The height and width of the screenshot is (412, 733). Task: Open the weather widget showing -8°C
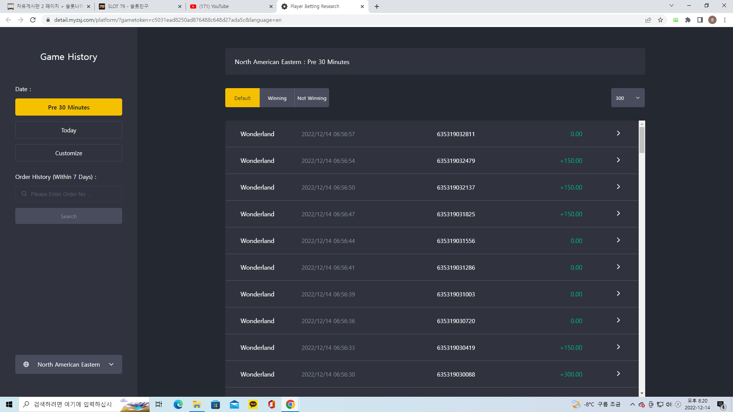pos(596,404)
